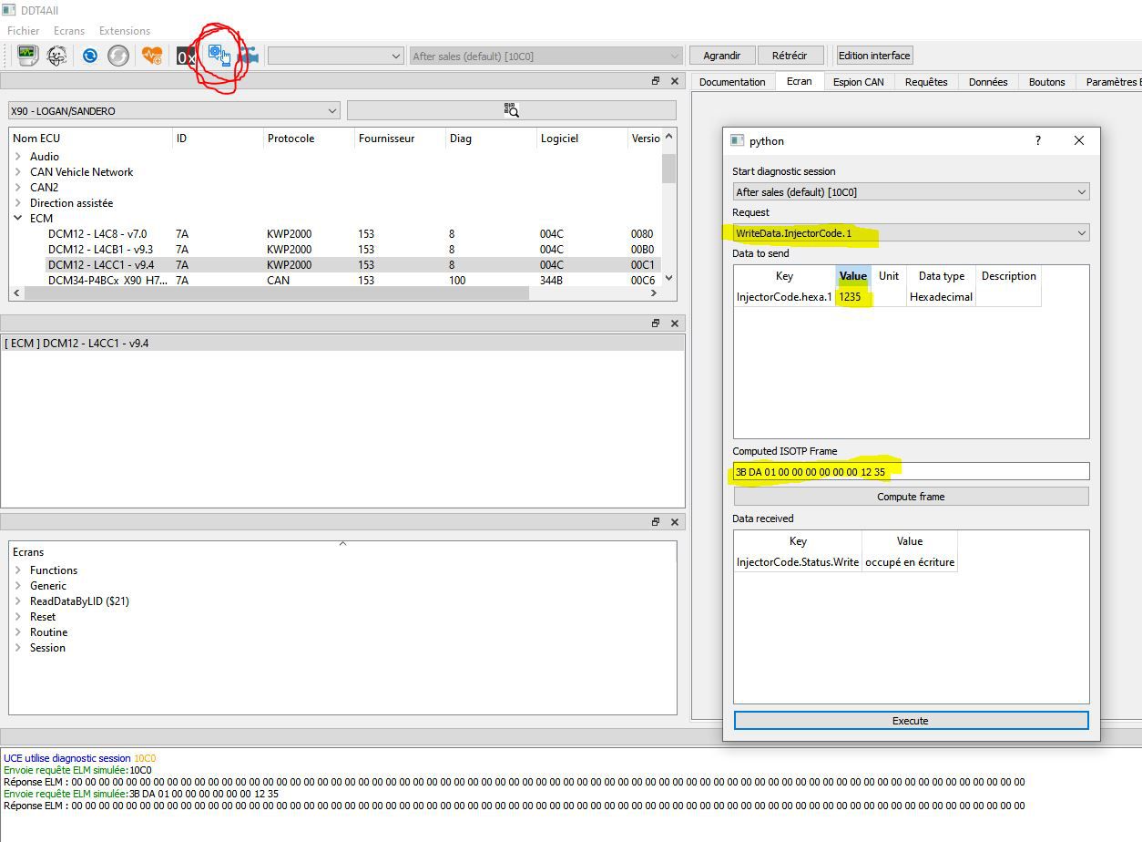
Task: Float the ECU list dock panel
Action: tap(655, 81)
